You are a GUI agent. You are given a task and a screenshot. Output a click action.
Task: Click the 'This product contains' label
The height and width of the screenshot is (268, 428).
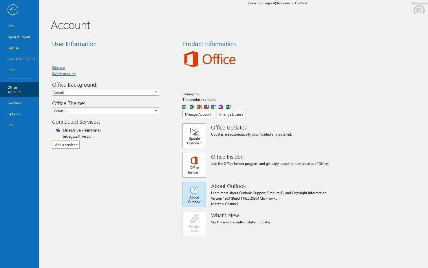[199, 100]
